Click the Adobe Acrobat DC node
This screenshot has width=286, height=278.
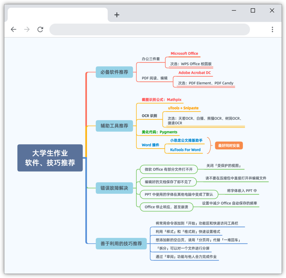[194, 72]
